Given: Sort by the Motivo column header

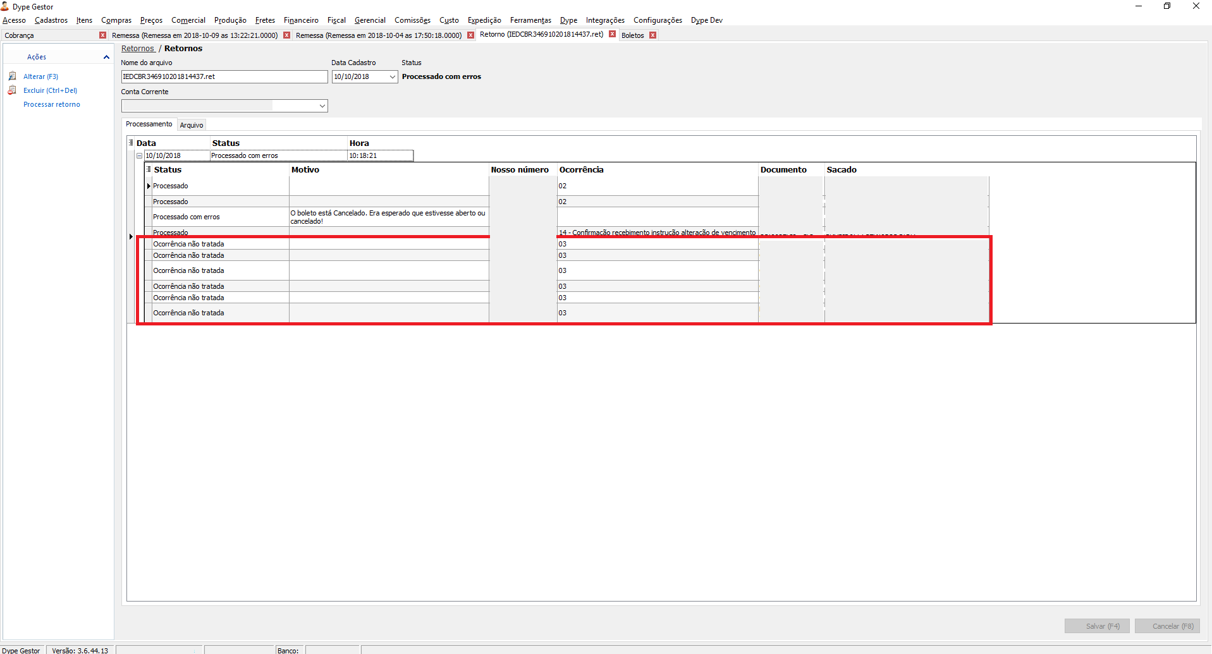Looking at the screenshot, I should pyautogui.click(x=389, y=169).
